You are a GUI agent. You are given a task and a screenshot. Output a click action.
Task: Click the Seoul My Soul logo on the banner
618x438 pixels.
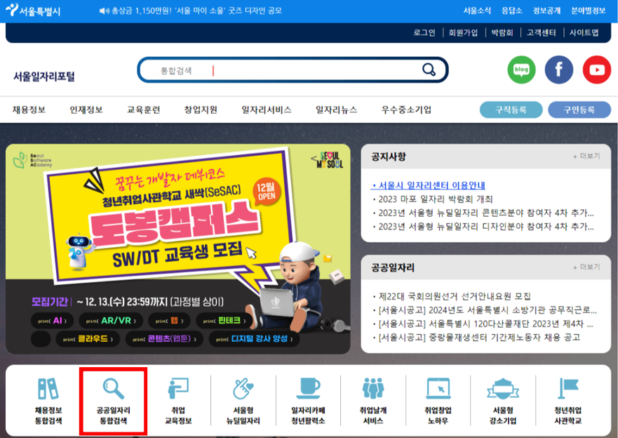[327, 159]
